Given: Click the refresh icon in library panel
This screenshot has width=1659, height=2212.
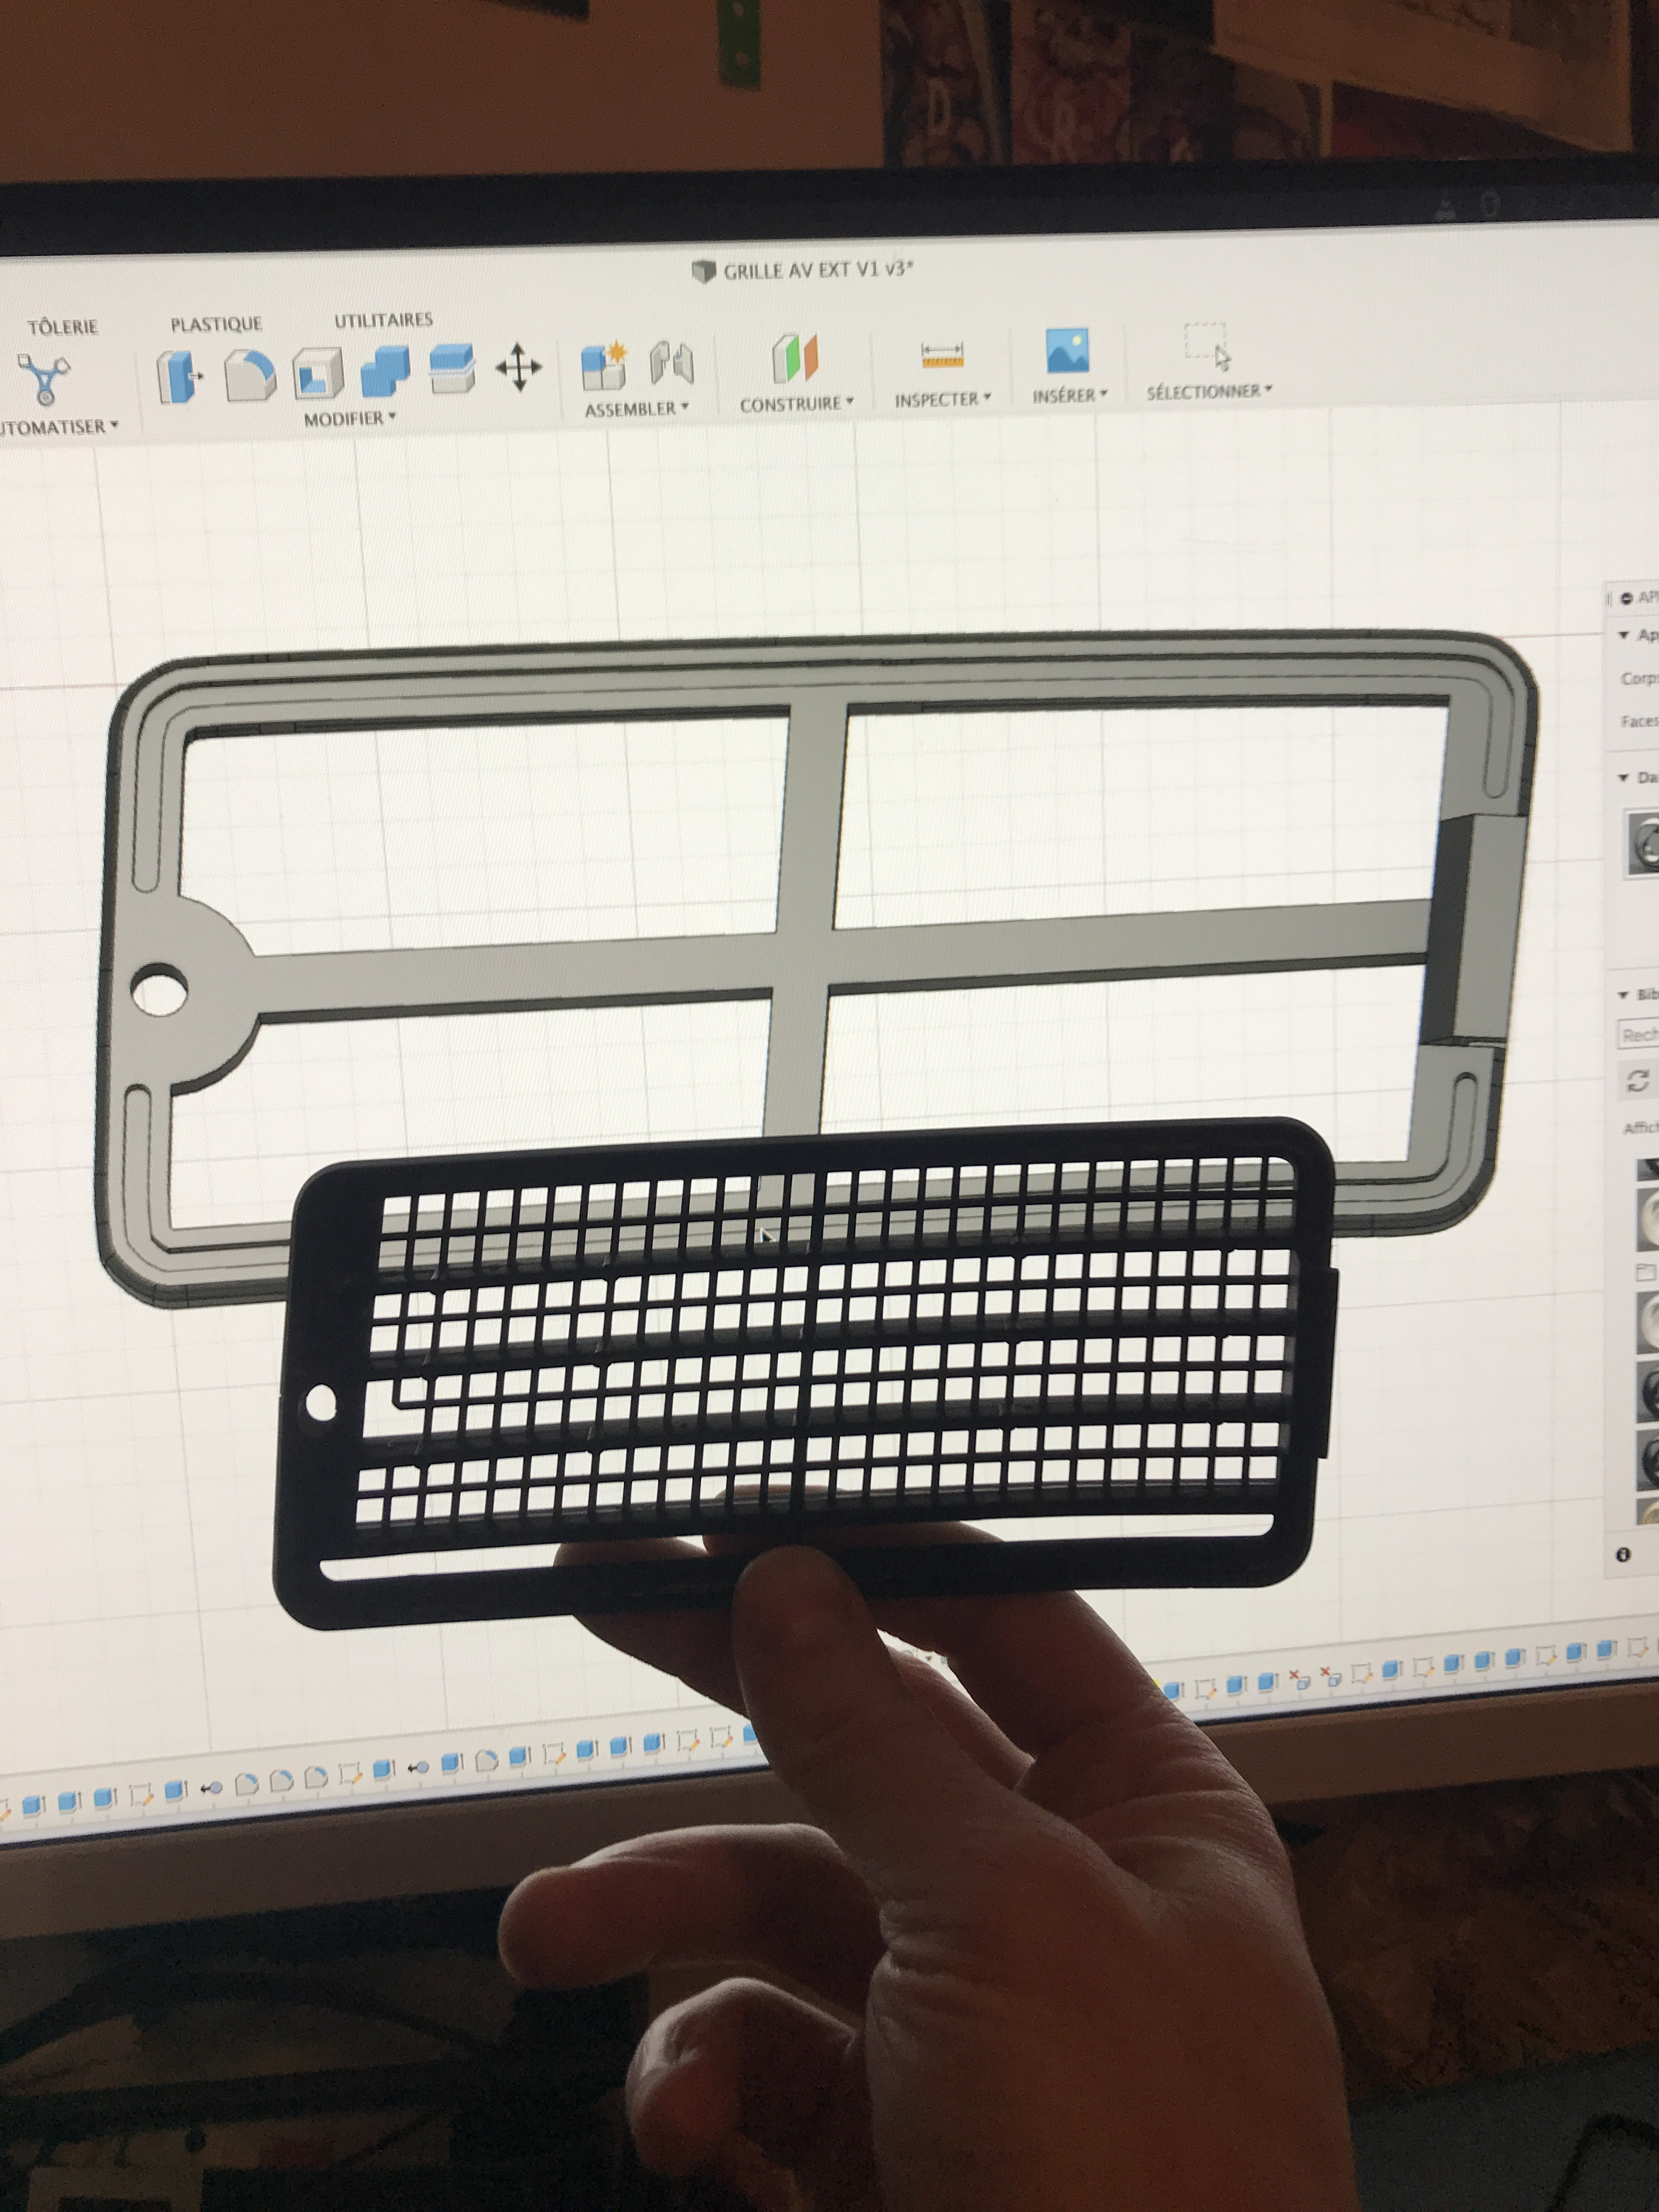Looking at the screenshot, I should (1637, 1081).
